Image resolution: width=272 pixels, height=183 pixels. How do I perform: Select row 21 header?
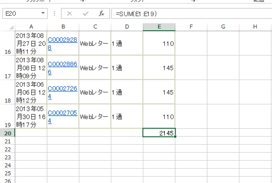(7, 141)
